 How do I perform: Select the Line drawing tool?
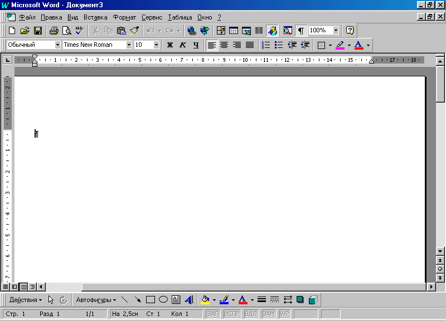pyautogui.click(x=124, y=300)
